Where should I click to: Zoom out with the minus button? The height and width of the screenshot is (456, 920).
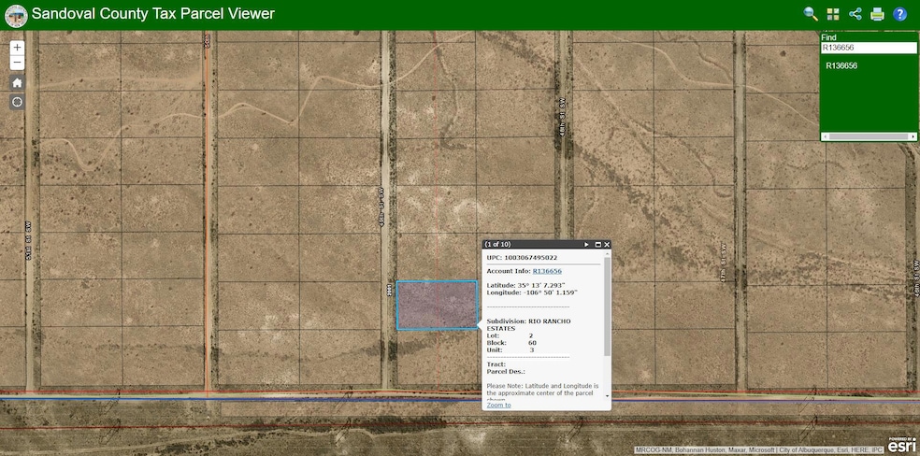[17, 62]
